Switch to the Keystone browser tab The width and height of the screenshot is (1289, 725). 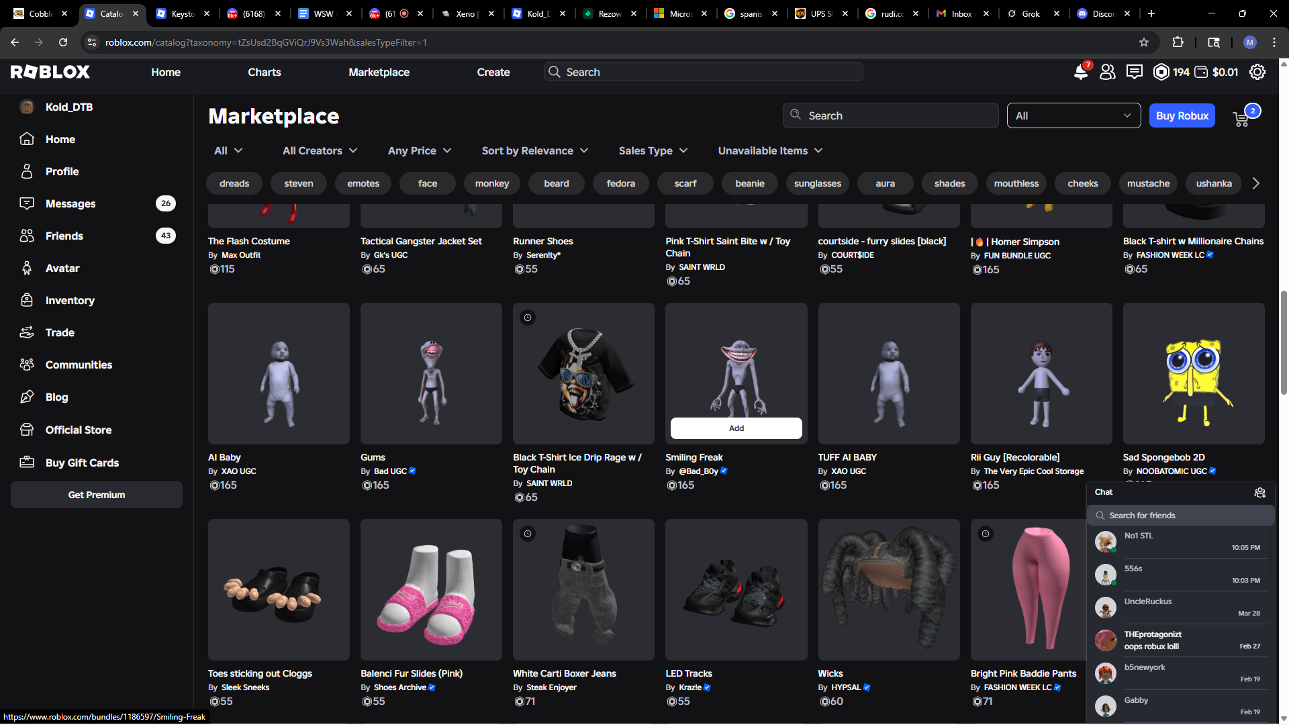coord(183,13)
